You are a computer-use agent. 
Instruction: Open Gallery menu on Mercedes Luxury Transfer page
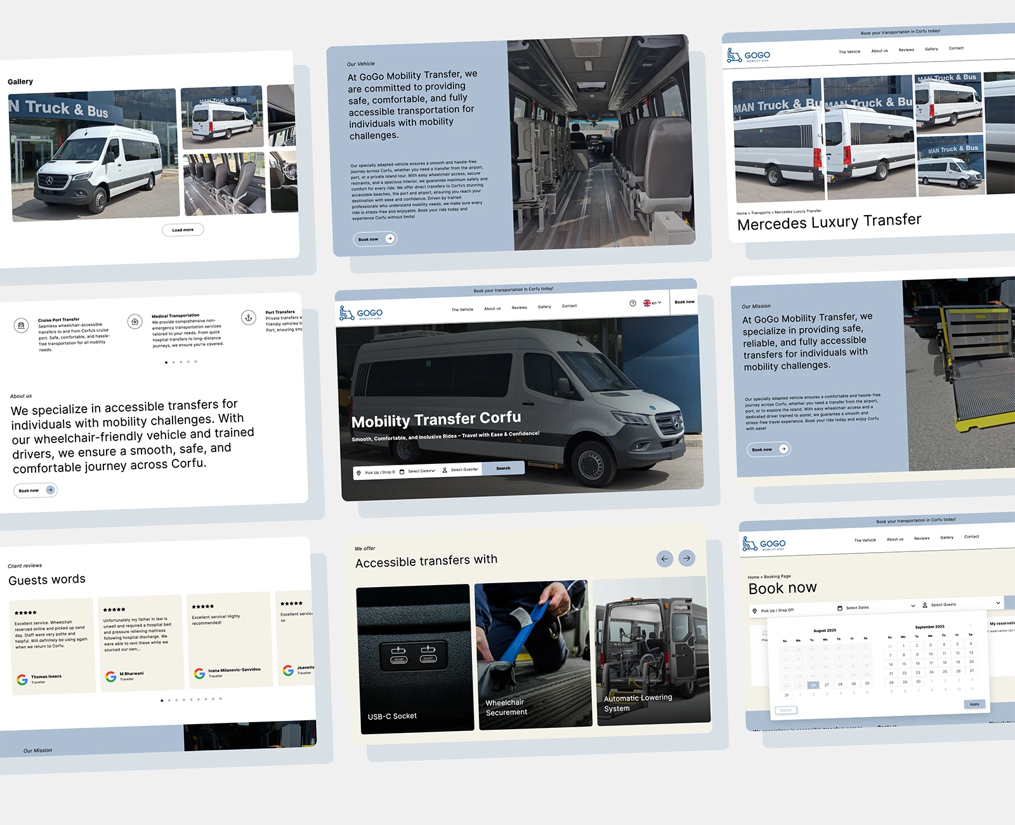[931, 49]
